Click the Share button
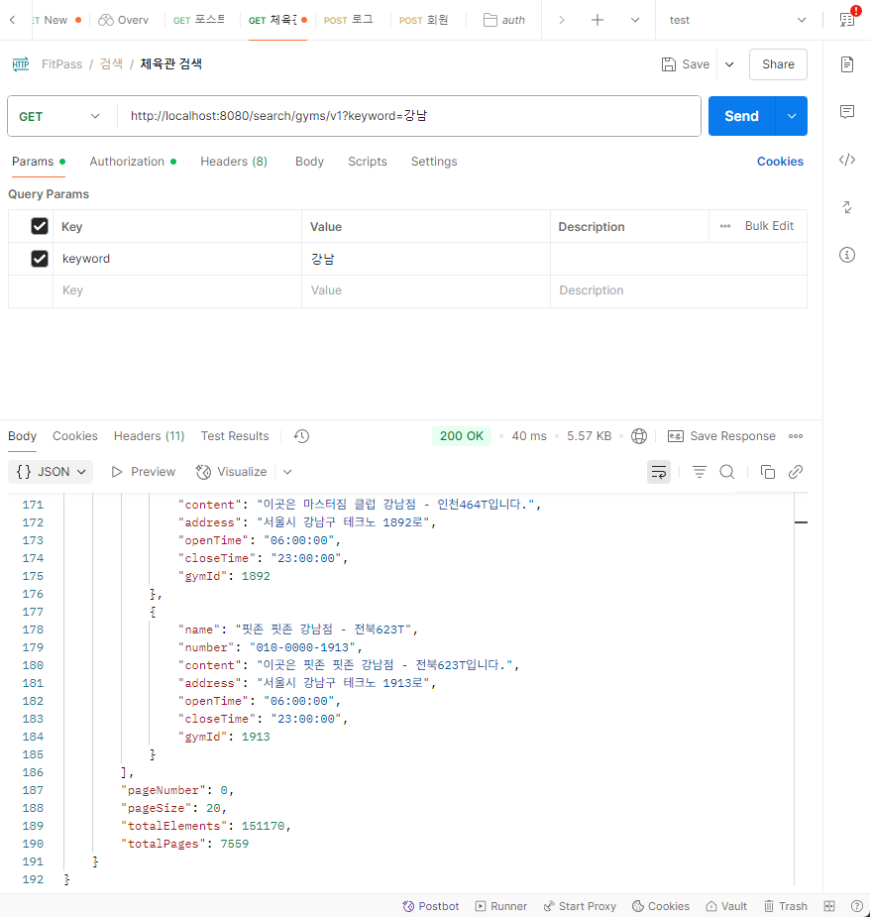 click(x=778, y=64)
